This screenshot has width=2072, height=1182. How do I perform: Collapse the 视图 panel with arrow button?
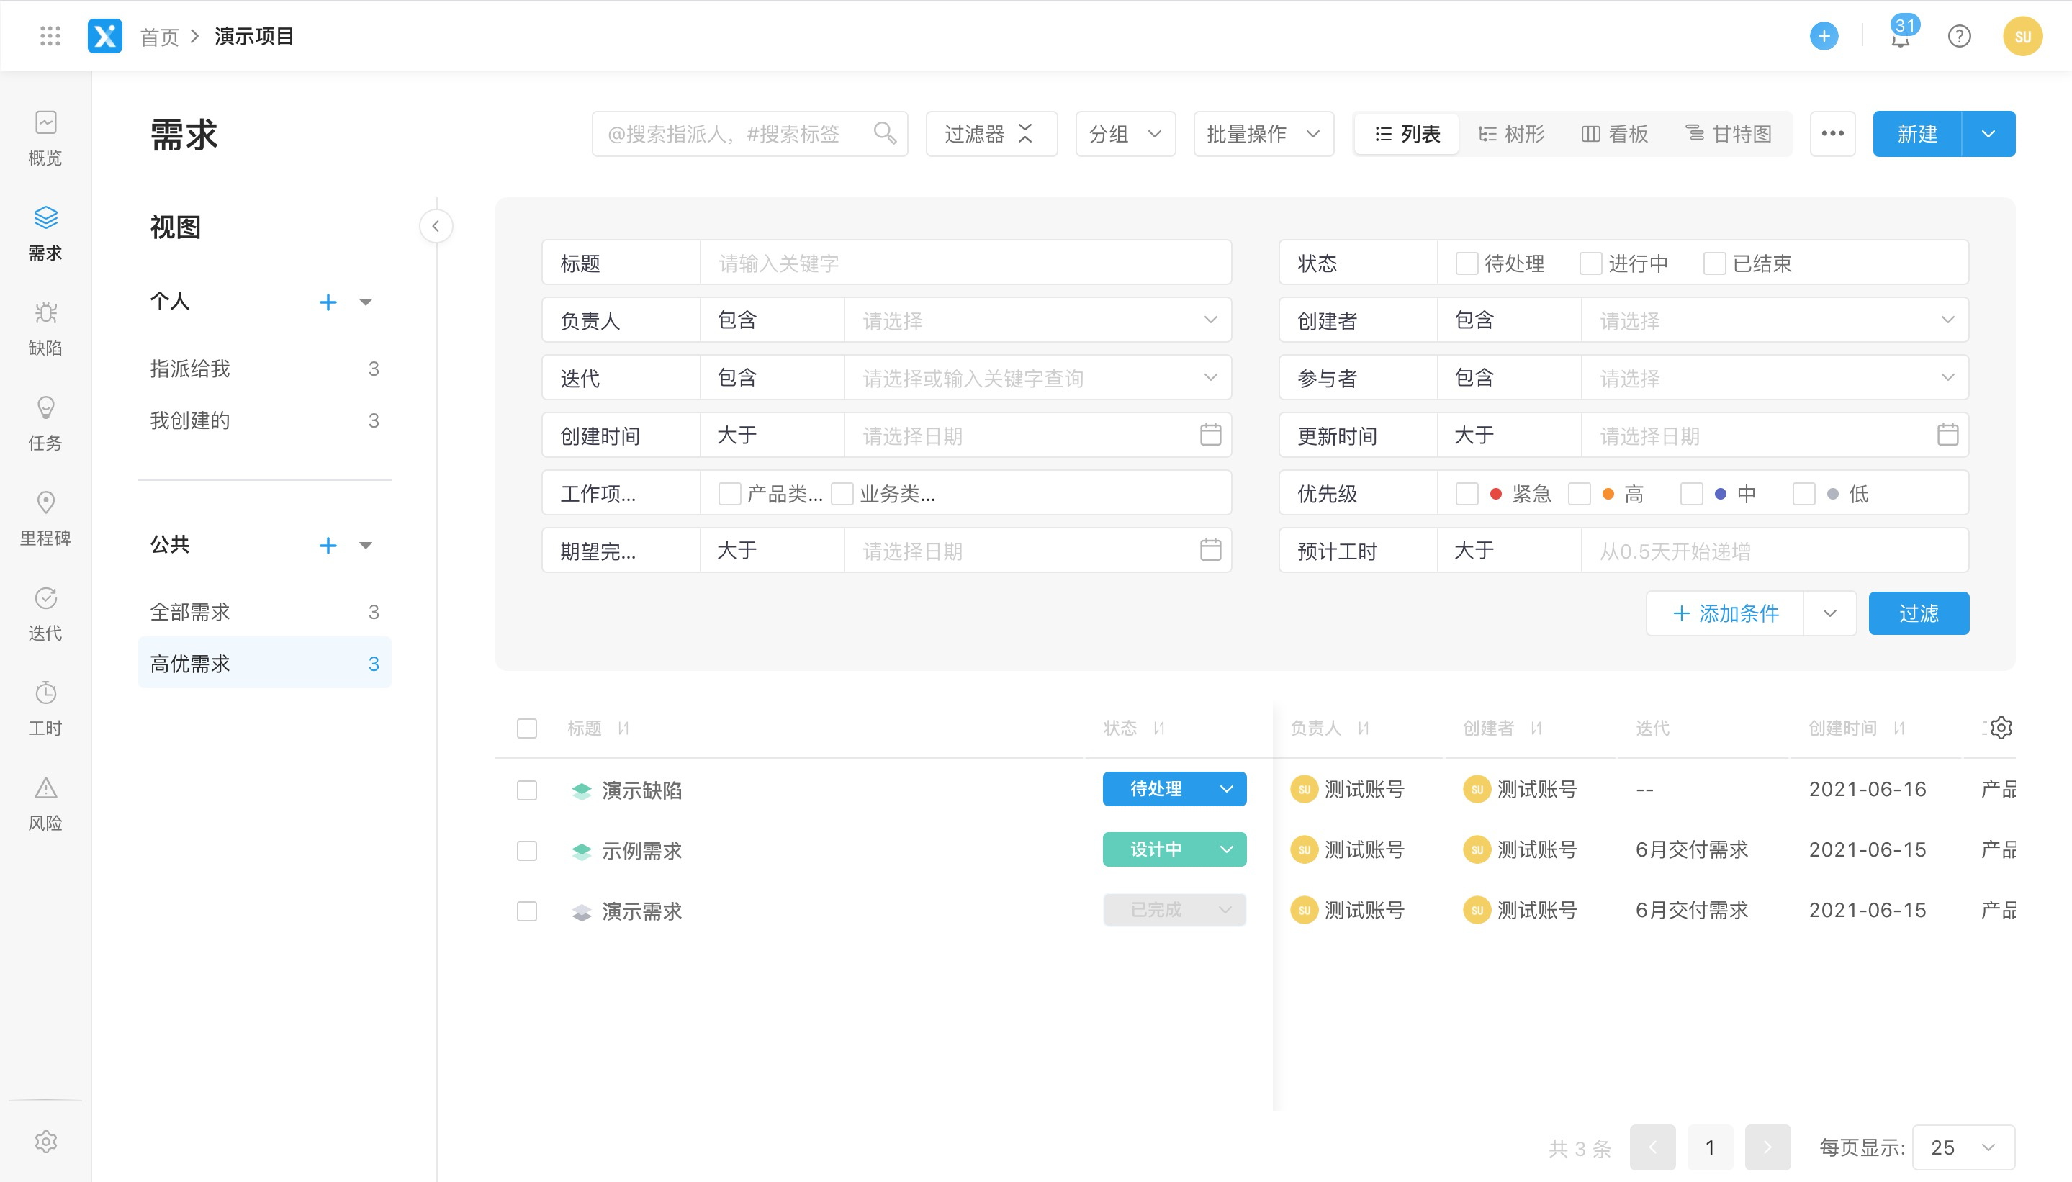pyautogui.click(x=436, y=226)
